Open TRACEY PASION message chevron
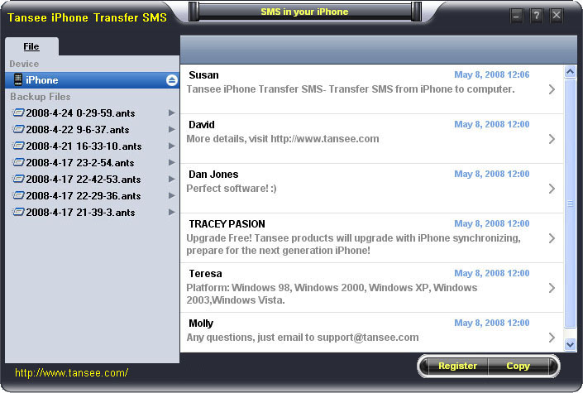 [552, 238]
